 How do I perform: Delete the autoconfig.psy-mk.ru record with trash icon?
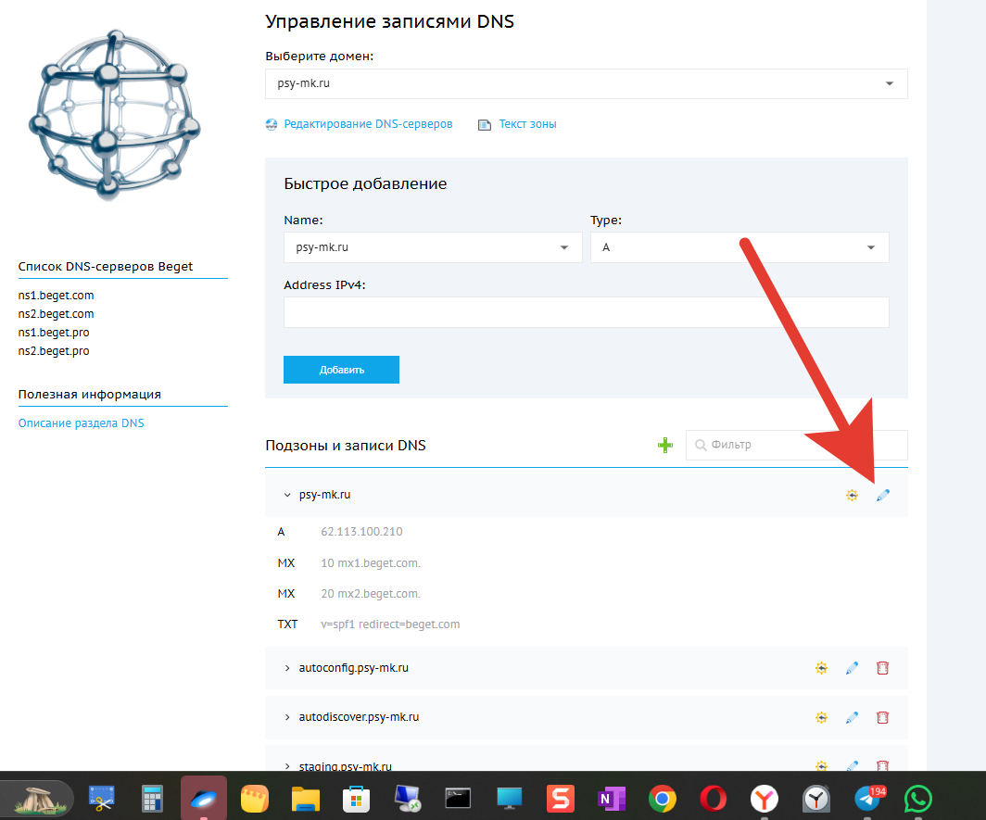point(882,668)
